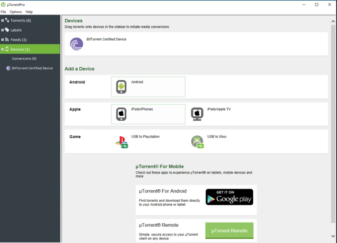Open the File menu
Screen dimensions: 337x243
tap(3, 12)
